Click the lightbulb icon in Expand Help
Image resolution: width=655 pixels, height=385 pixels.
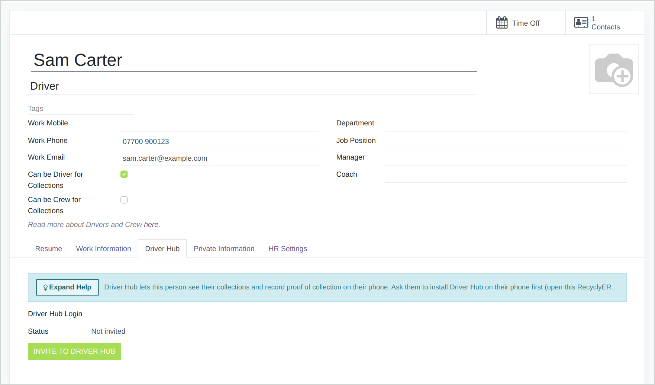tap(45, 288)
